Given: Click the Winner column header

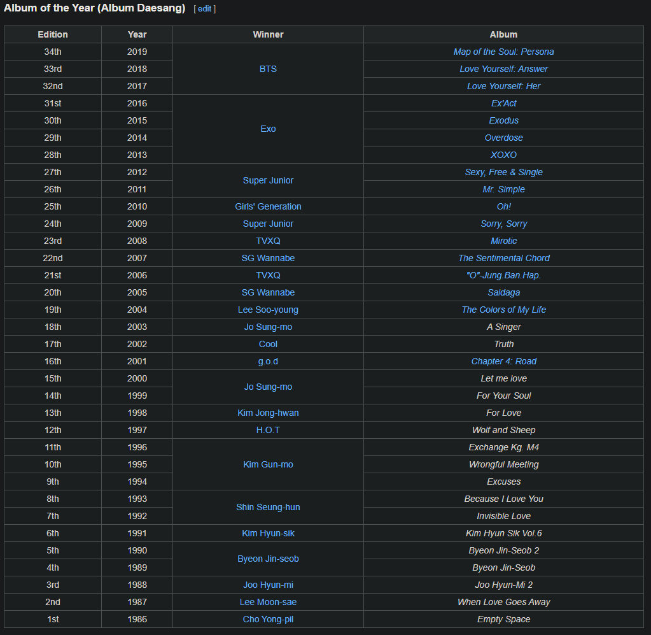Looking at the screenshot, I should click(x=268, y=34).
